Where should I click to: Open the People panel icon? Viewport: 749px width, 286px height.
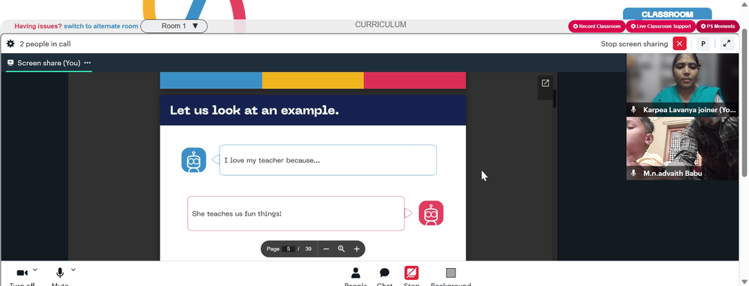tap(355, 273)
